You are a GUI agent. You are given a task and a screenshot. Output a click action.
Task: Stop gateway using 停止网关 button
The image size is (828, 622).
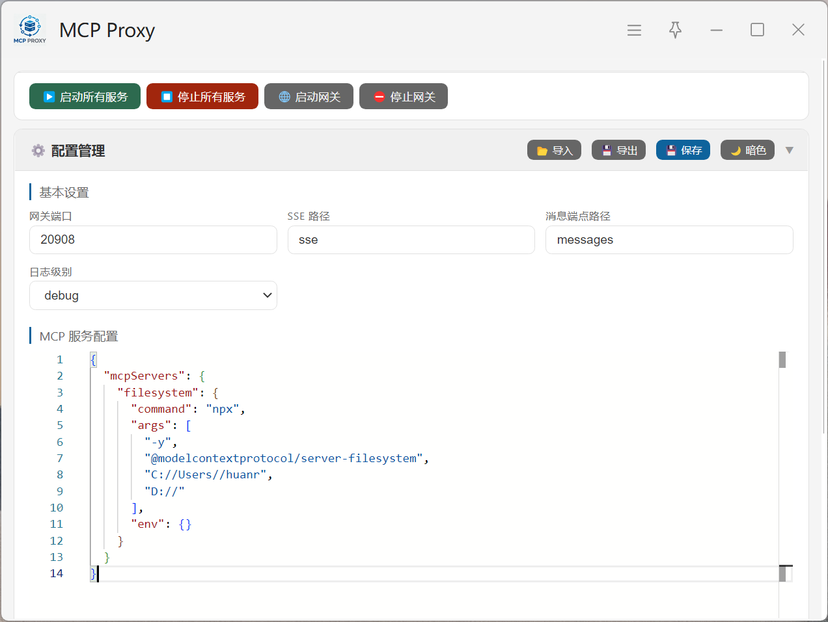(x=404, y=97)
